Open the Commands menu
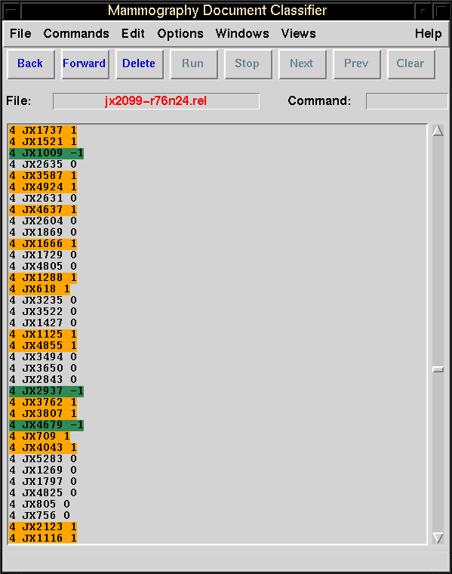This screenshot has width=452, height=574. pos(76,34)
